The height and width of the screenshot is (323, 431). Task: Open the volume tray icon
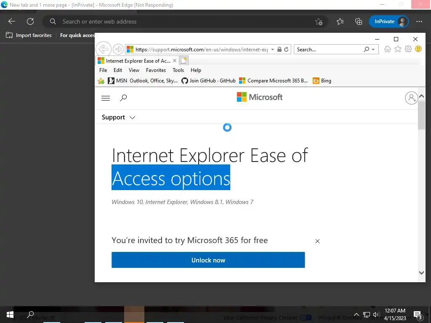pos(376,315)
